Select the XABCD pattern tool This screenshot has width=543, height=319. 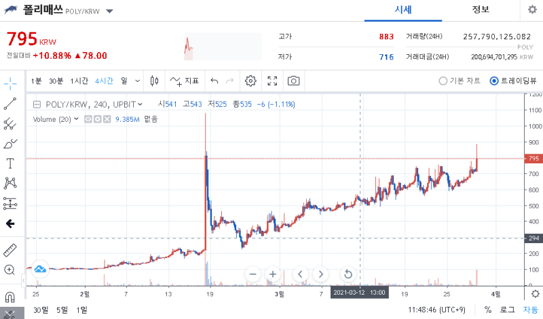[x=10, y=183]
